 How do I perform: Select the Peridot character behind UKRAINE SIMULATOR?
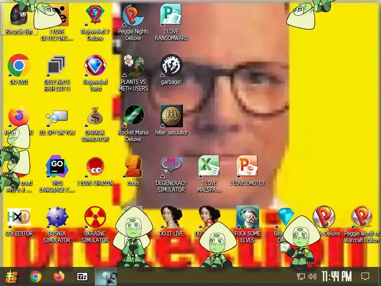(x=133, y=237)
